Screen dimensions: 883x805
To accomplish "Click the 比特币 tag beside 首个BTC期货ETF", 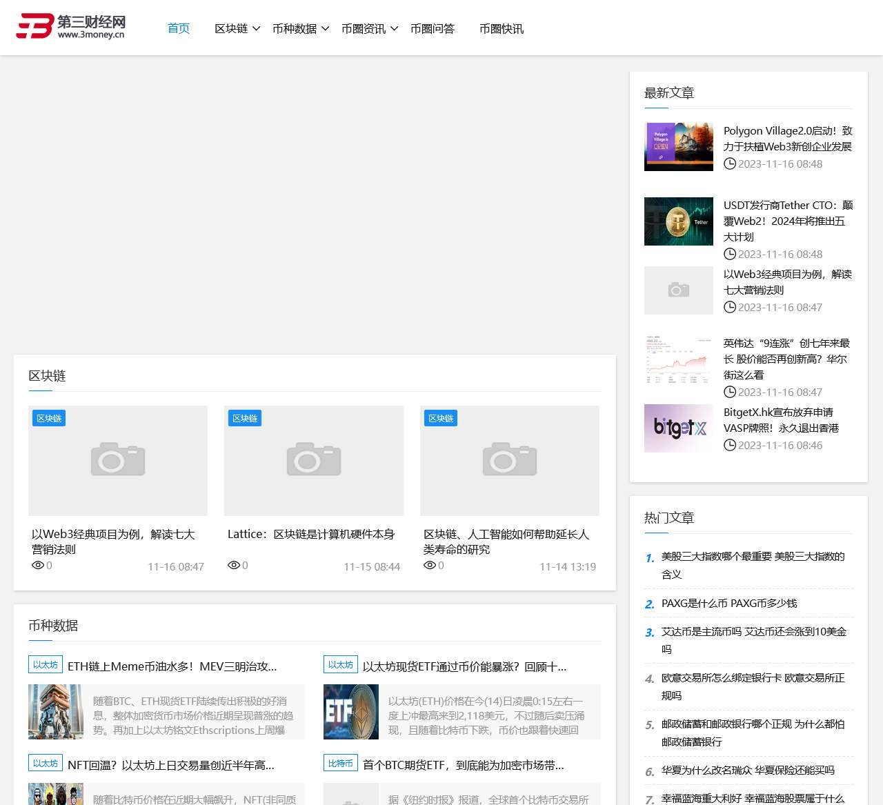I will 341,764.
